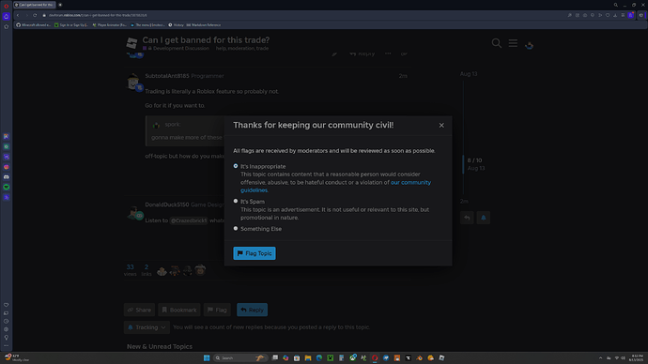Click the browser reload page icon
The height and width of the screenshot is (364, 648).
coord(35,15)
